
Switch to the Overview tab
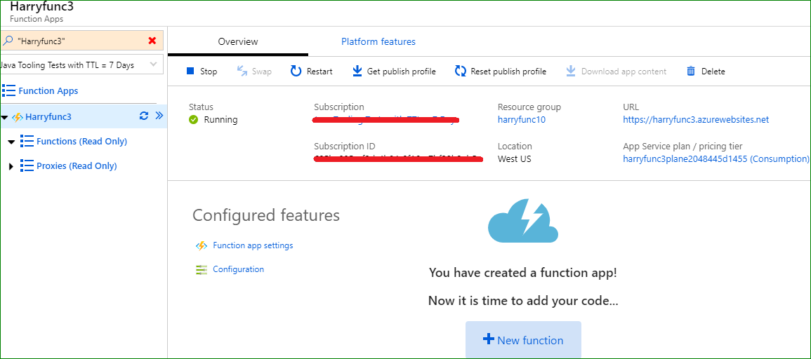[x=238, y=42]
